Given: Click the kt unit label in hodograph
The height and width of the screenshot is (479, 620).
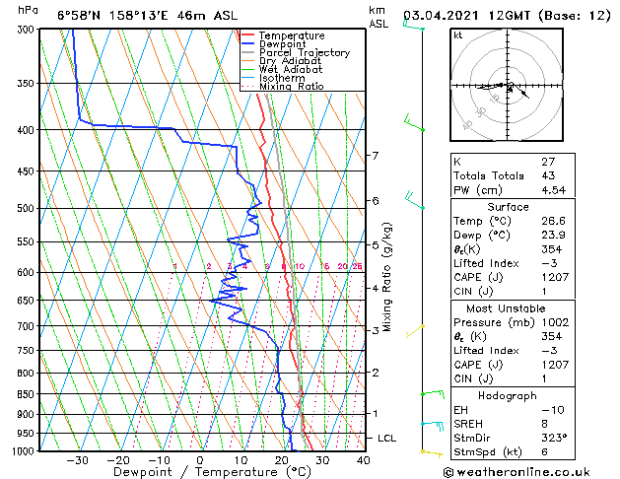Looking at the screenshot, I should (x=458, y=35).
